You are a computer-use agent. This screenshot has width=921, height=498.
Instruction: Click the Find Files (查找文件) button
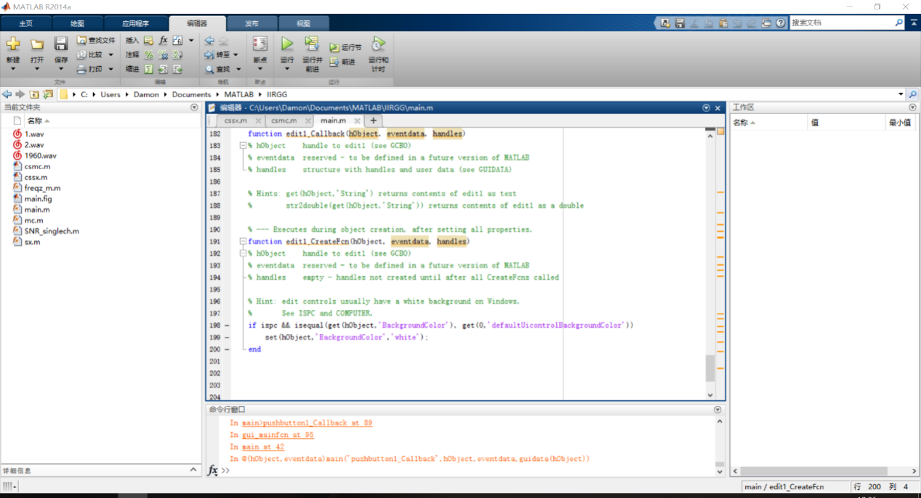tap(97, 41)
